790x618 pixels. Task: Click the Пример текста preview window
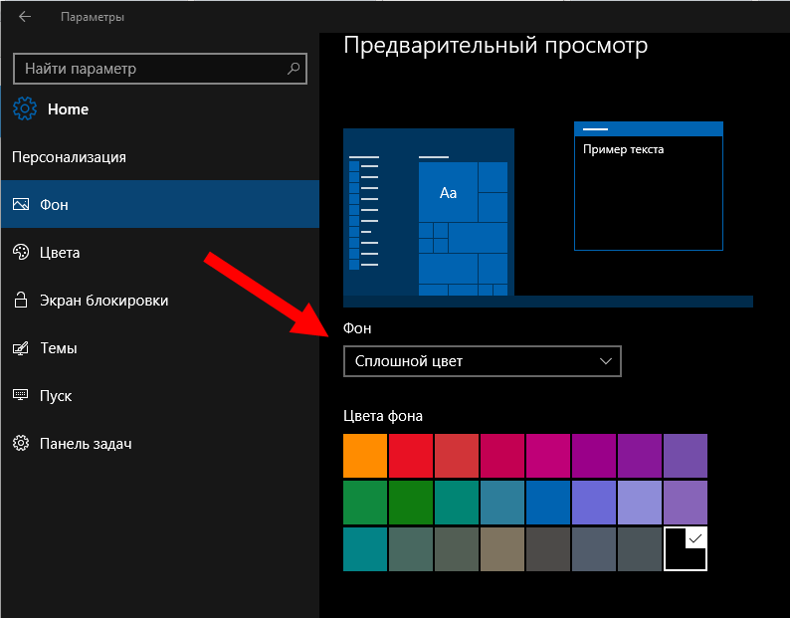tap(649, 185)
